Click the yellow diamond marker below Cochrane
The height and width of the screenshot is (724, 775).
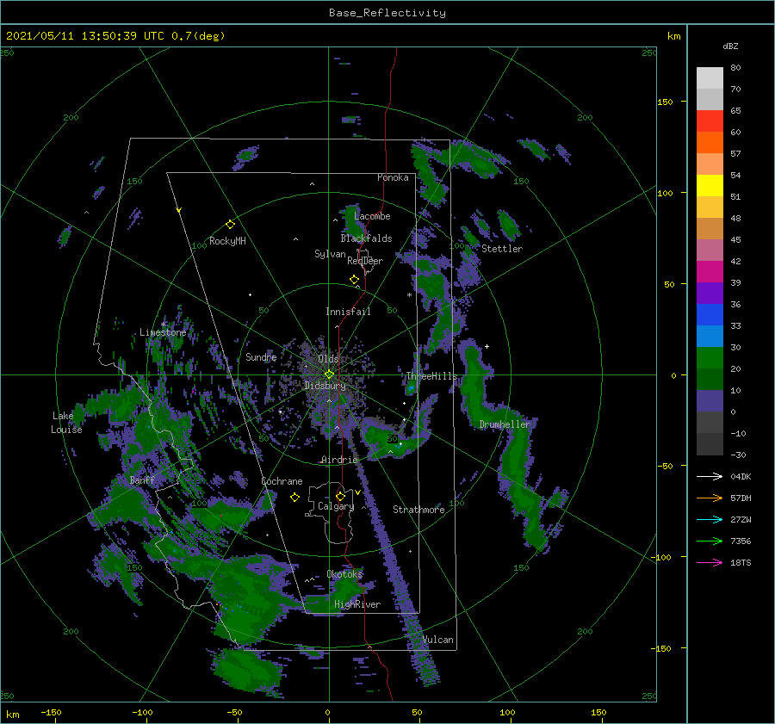click(x=294, y=498)
